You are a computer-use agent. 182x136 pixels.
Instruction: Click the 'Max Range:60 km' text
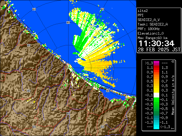(153, 38)
